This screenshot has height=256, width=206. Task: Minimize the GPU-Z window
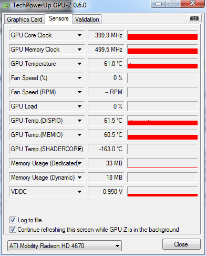pos(159,4)
